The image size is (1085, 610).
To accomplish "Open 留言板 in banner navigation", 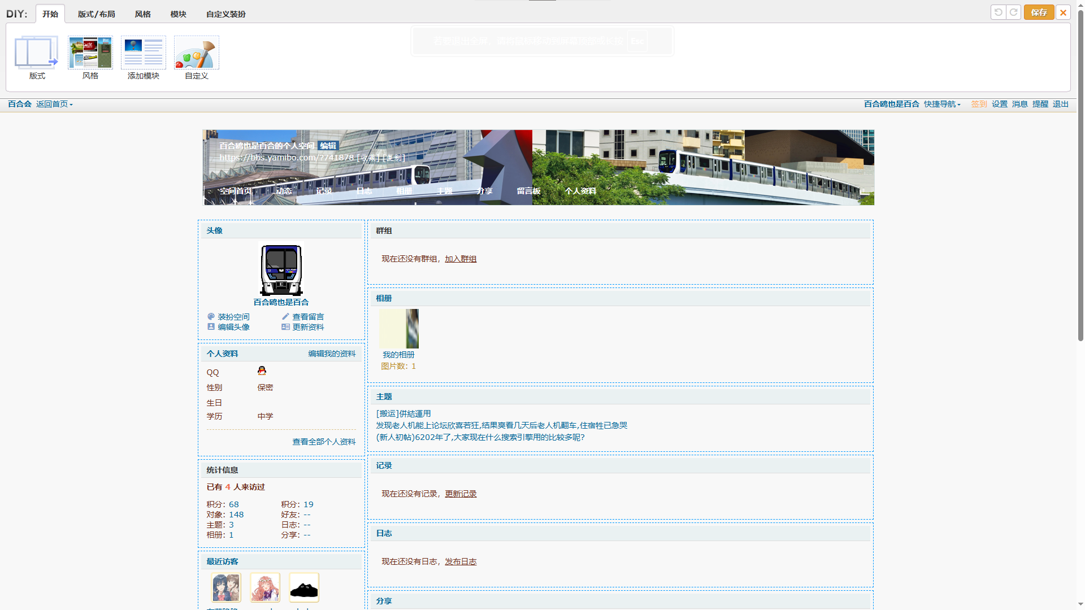I will point(528,191).
